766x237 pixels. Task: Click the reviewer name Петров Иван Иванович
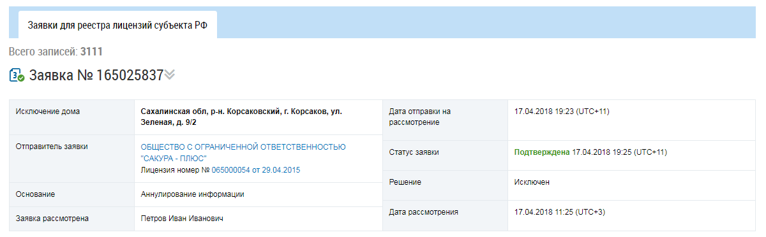[183, 219]
